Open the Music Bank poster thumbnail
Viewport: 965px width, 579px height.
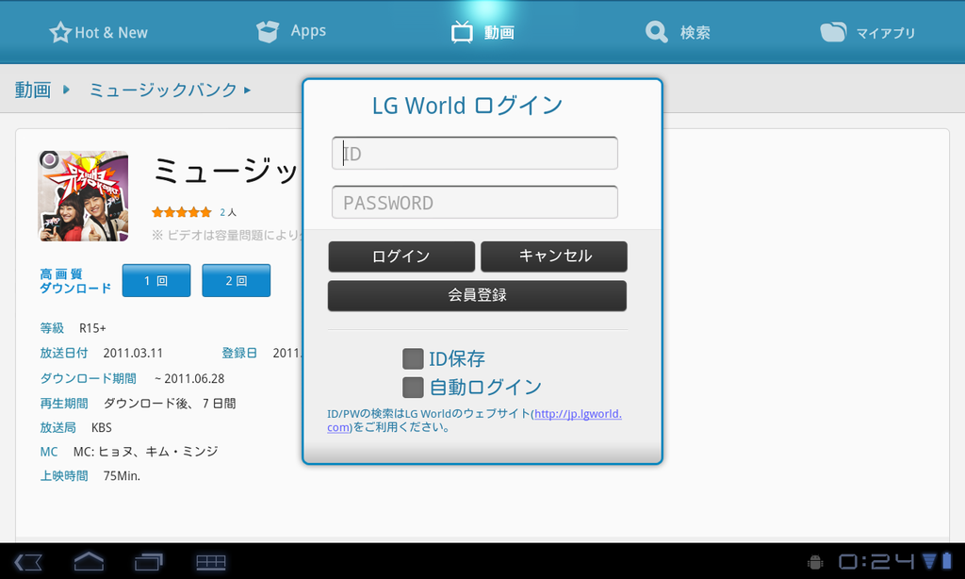click(x=83, y=196)
